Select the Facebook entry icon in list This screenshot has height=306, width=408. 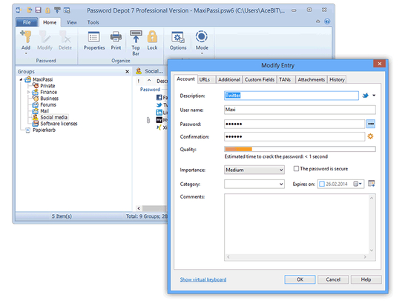click(x=159, y=98)
